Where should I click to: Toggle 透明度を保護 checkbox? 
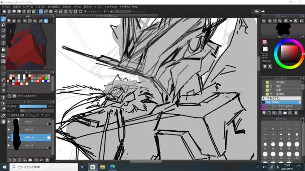pyautogui.click(x=9, y=116)
